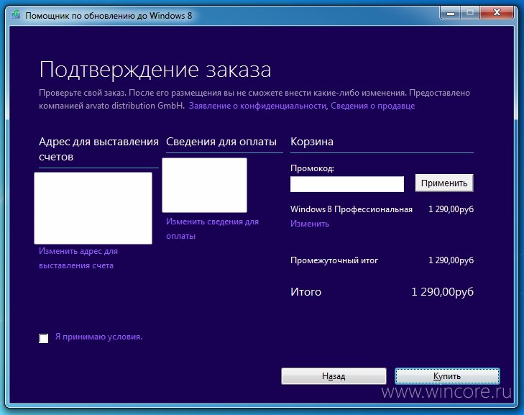The image size is (524, 415).
Task: Click the 'Итого' total label
Action: 305,292
